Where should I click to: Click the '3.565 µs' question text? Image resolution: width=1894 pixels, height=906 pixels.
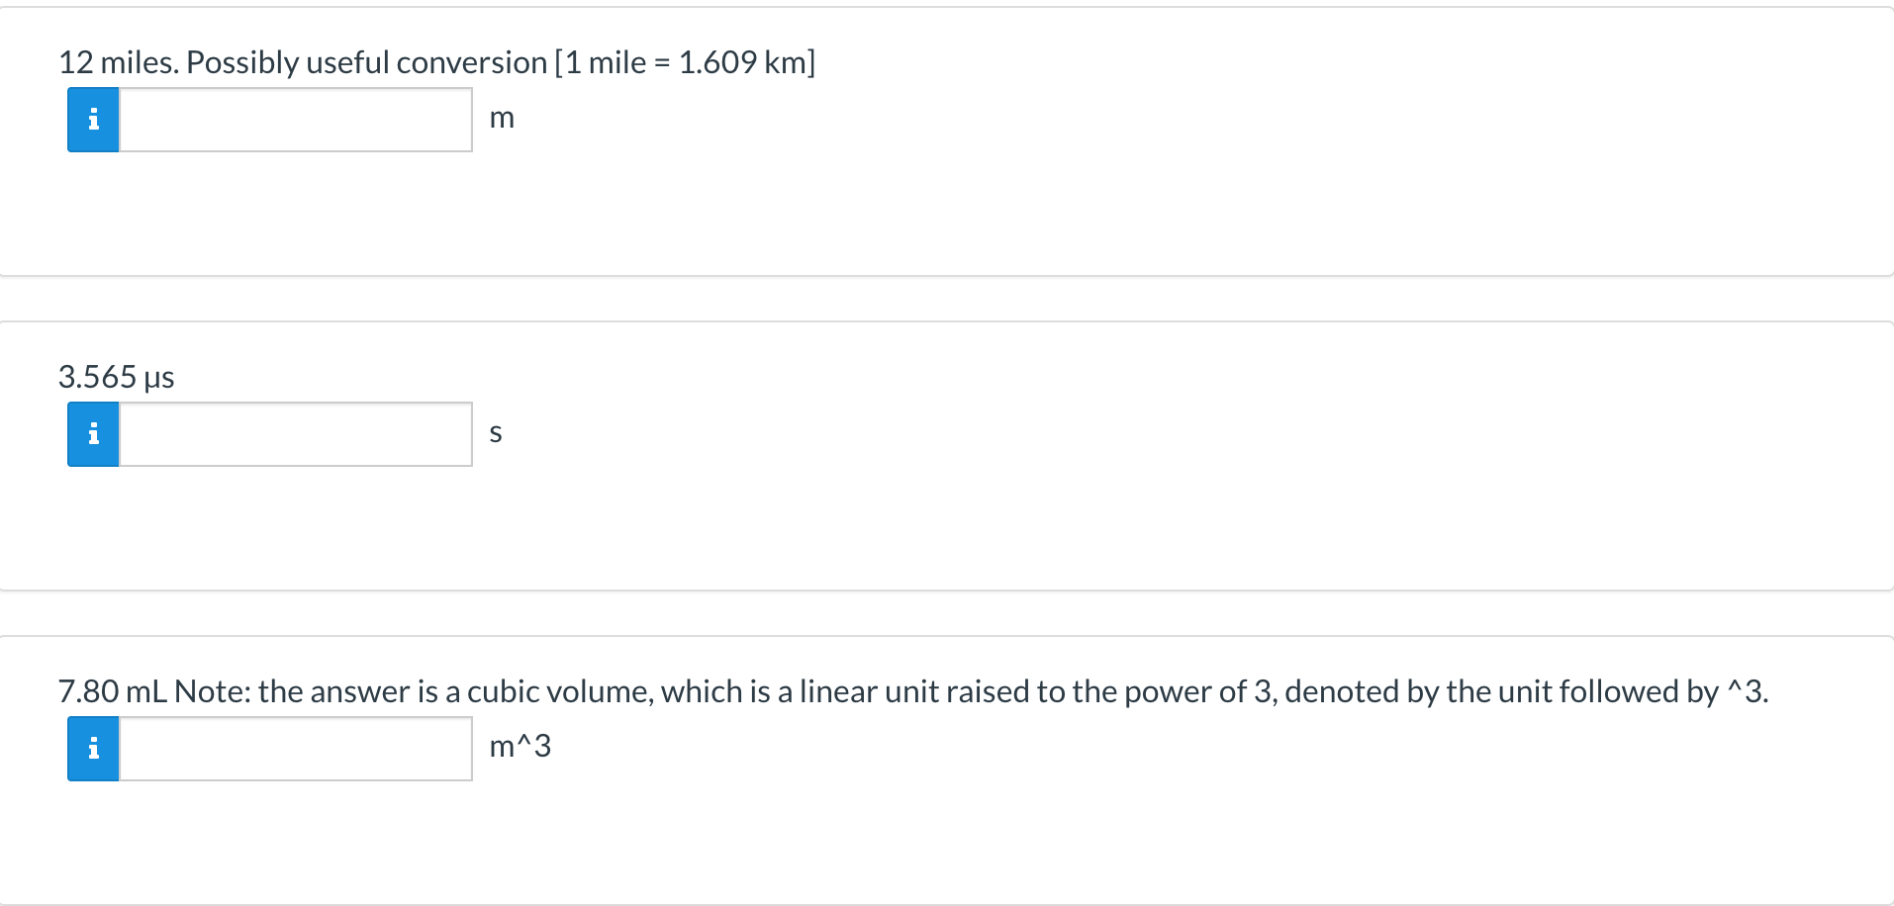(116, 377)
